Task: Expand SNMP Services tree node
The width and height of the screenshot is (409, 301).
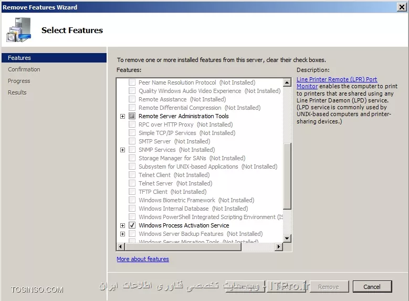Action: click(x=123, y=150)
